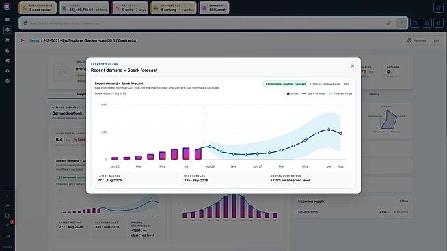Image resolution: width=447 pixels, height=251 pixels.
Task: Go back using the arrow beside Items breadcrumb
Action: point(23,40)
